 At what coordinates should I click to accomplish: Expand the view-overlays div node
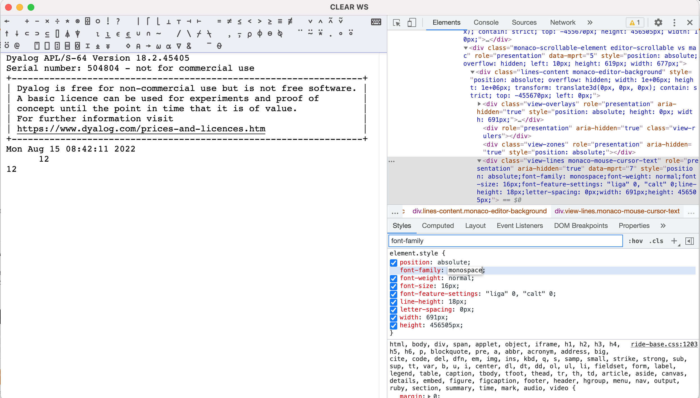tap(479, 104)
